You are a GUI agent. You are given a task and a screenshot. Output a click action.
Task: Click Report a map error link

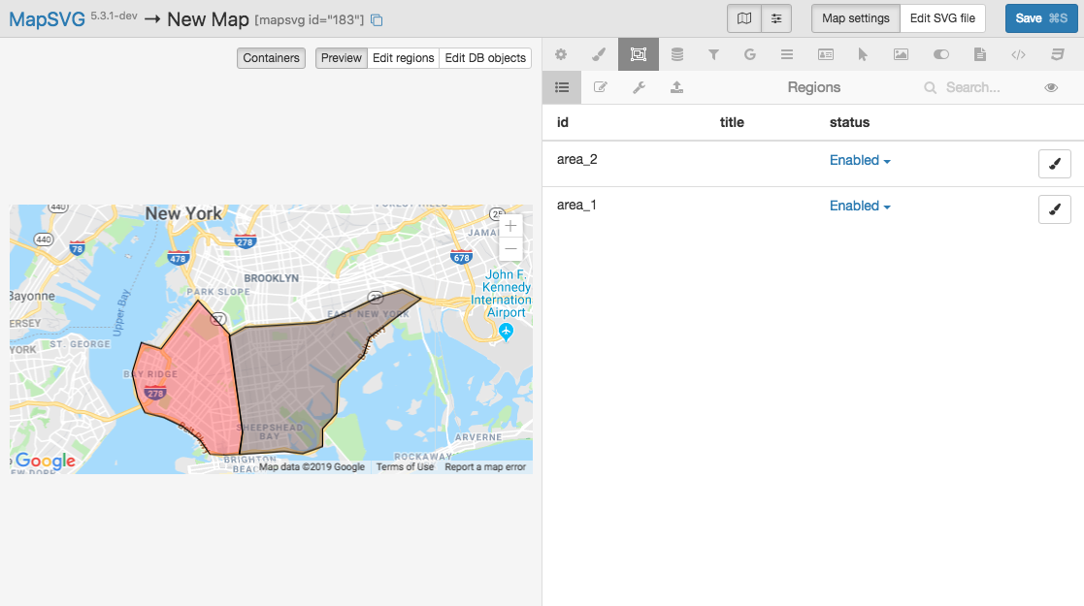tap(485, 467)
